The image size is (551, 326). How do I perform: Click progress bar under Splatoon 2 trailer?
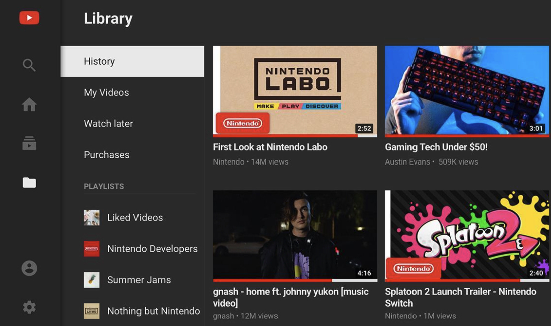click(467, 280)
